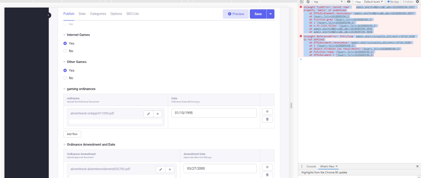Collapse the dark sidebar with arrow button
This screenshot has height=178, width=421.
point(48,15)
